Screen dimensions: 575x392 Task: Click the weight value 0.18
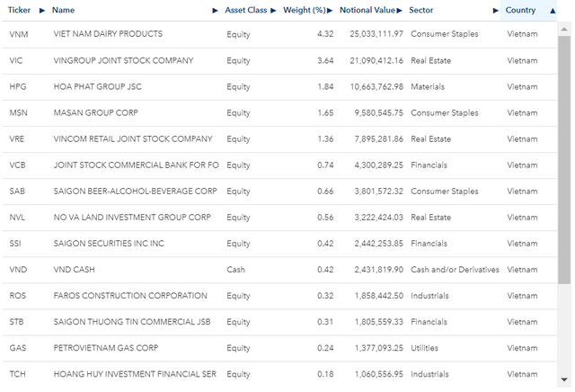point(325,374)
